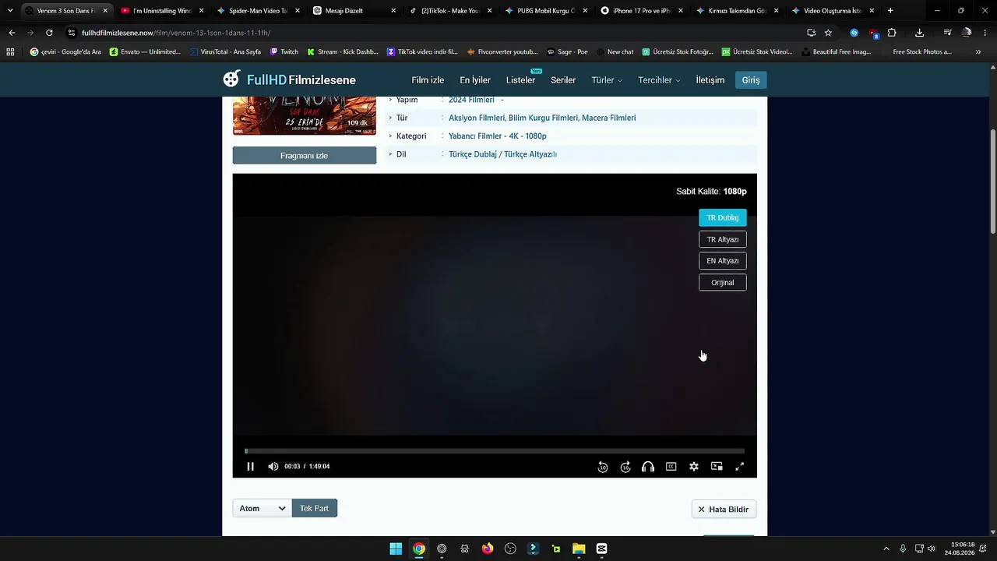Go back to the previous page

tap(12, 33)
